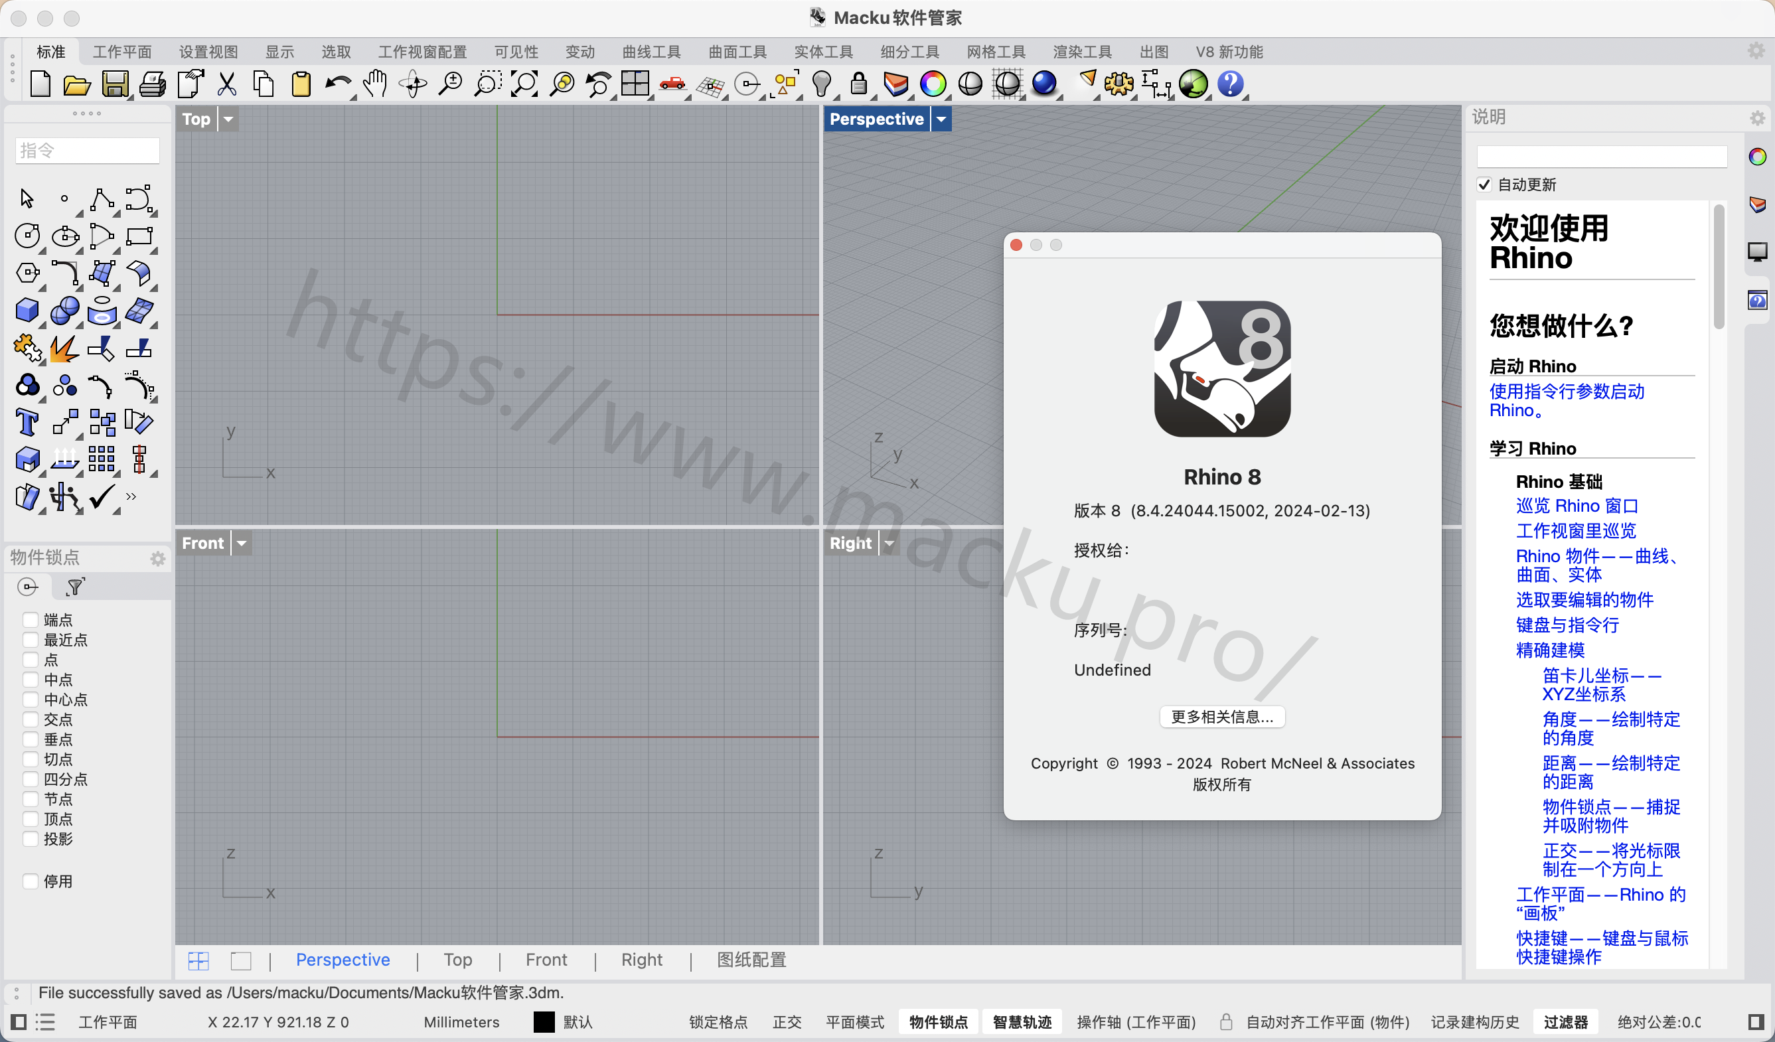The width and height of the screenshot is (1775, 1042).
Task: Uncheck the 自动更新 checkbox
Action: point(1484,185)
